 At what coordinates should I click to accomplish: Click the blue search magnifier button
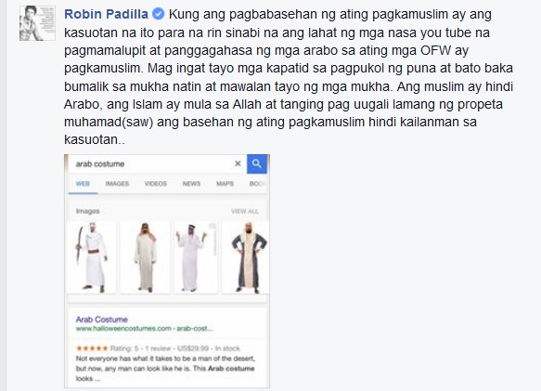[257, 163]
